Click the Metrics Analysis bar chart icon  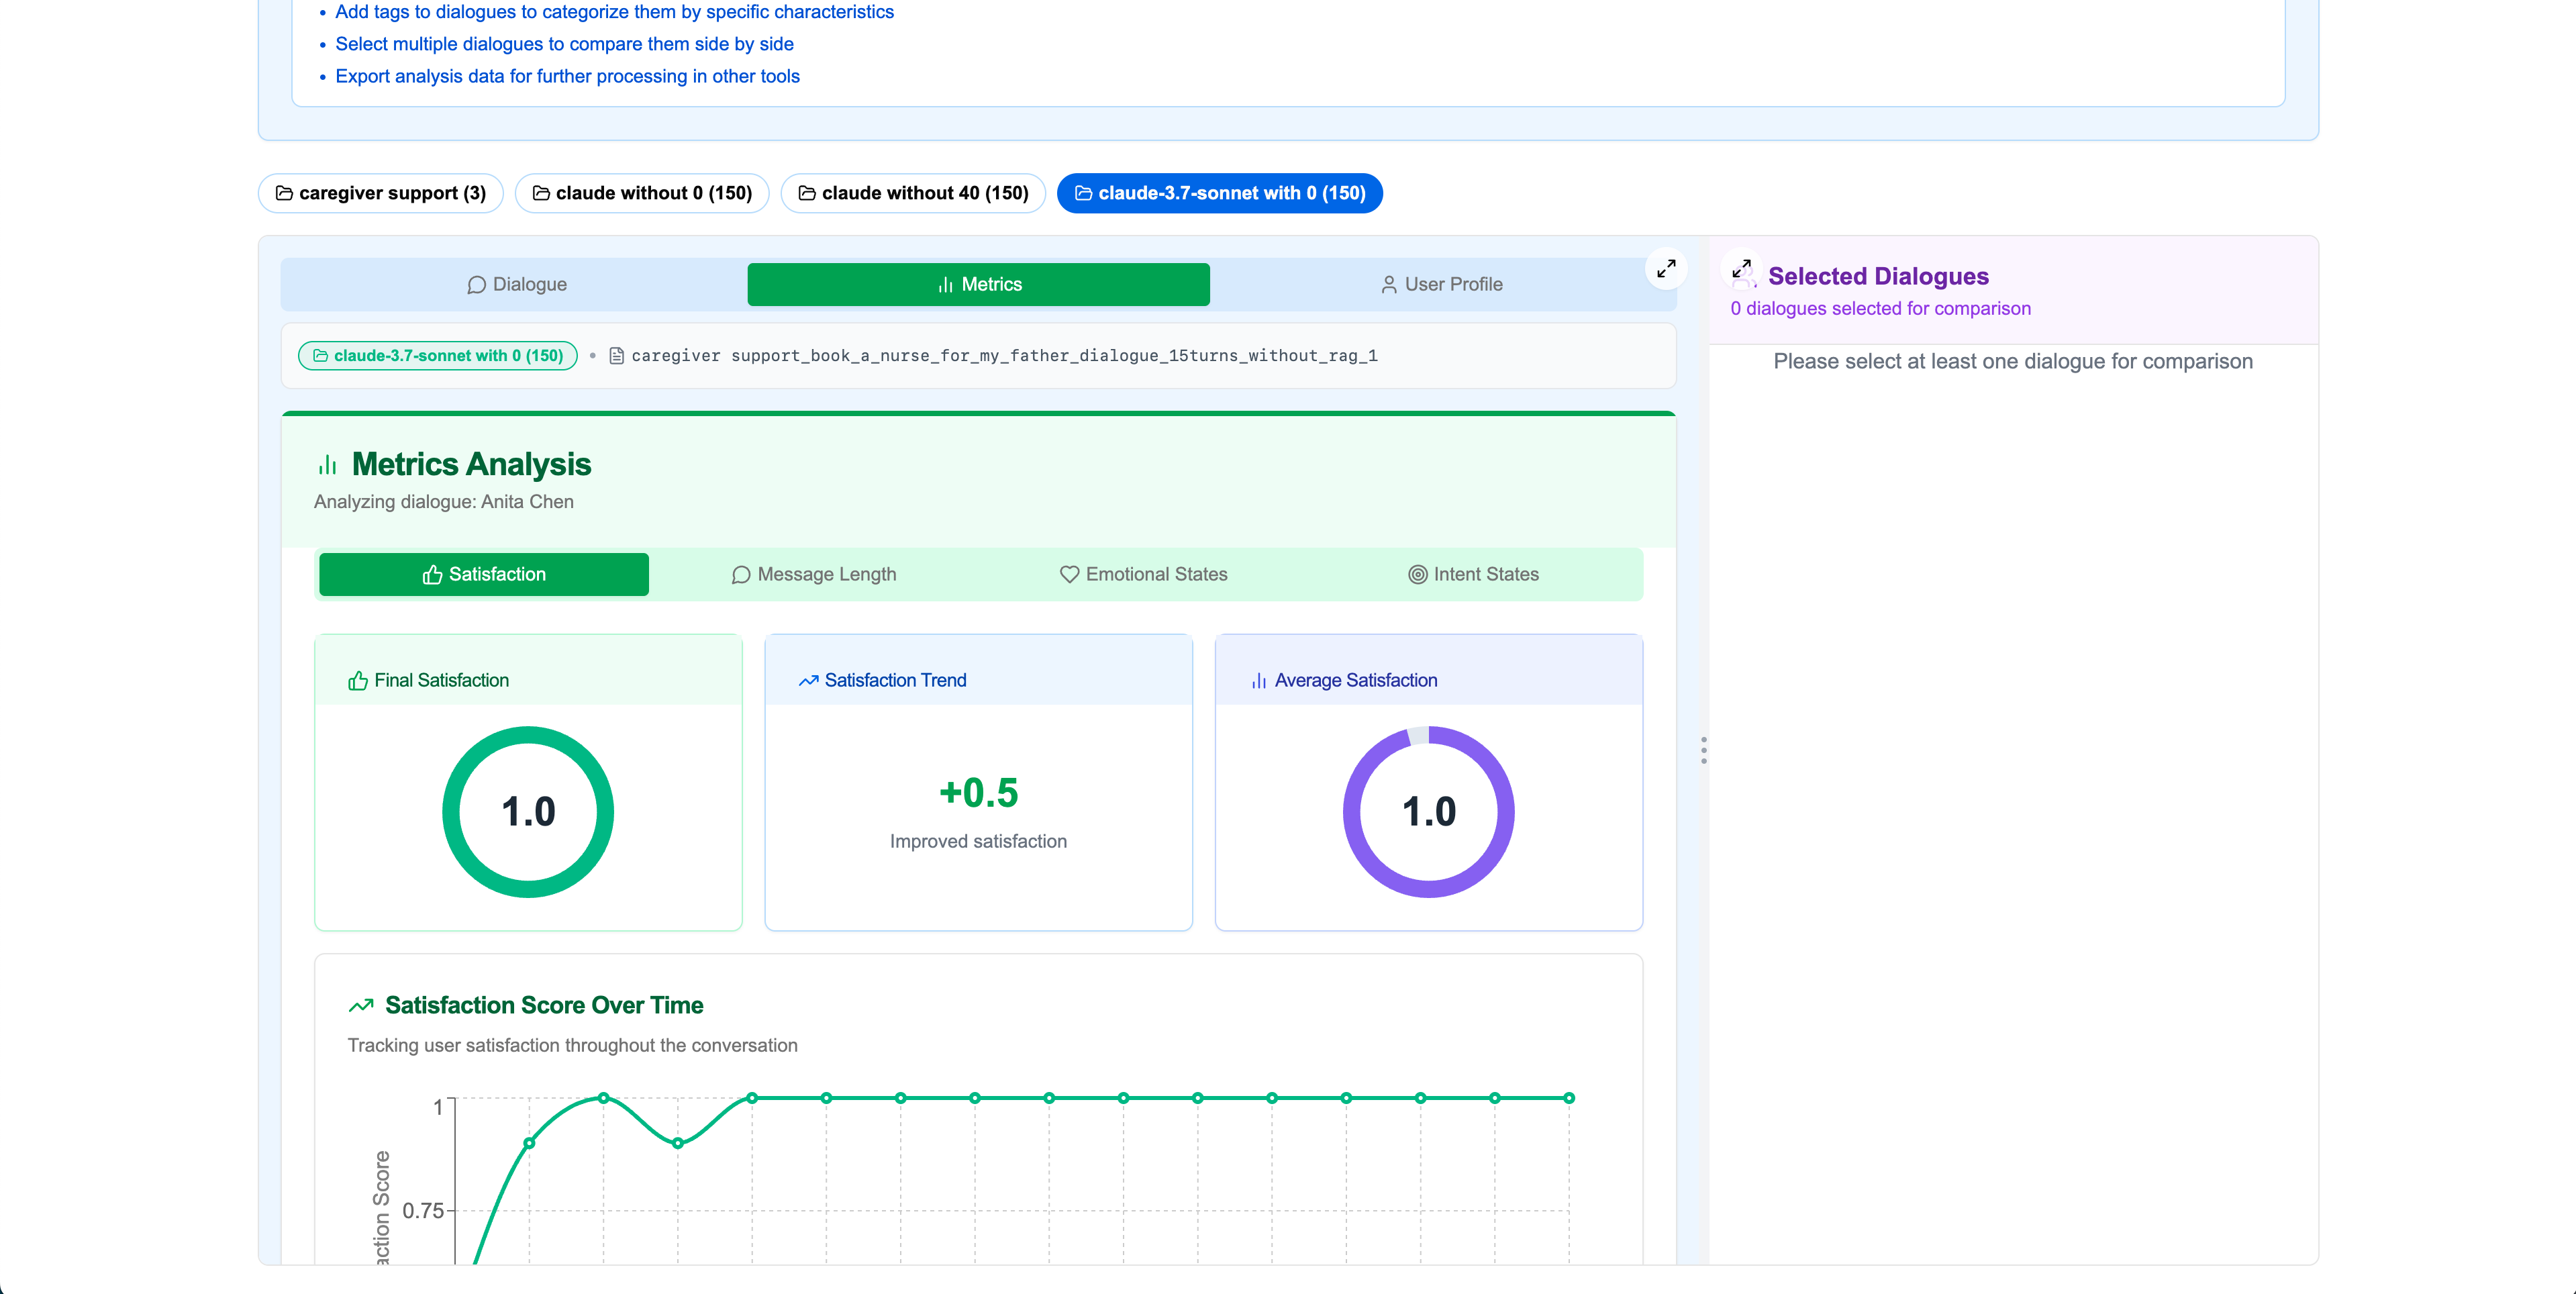coord(327,464)
